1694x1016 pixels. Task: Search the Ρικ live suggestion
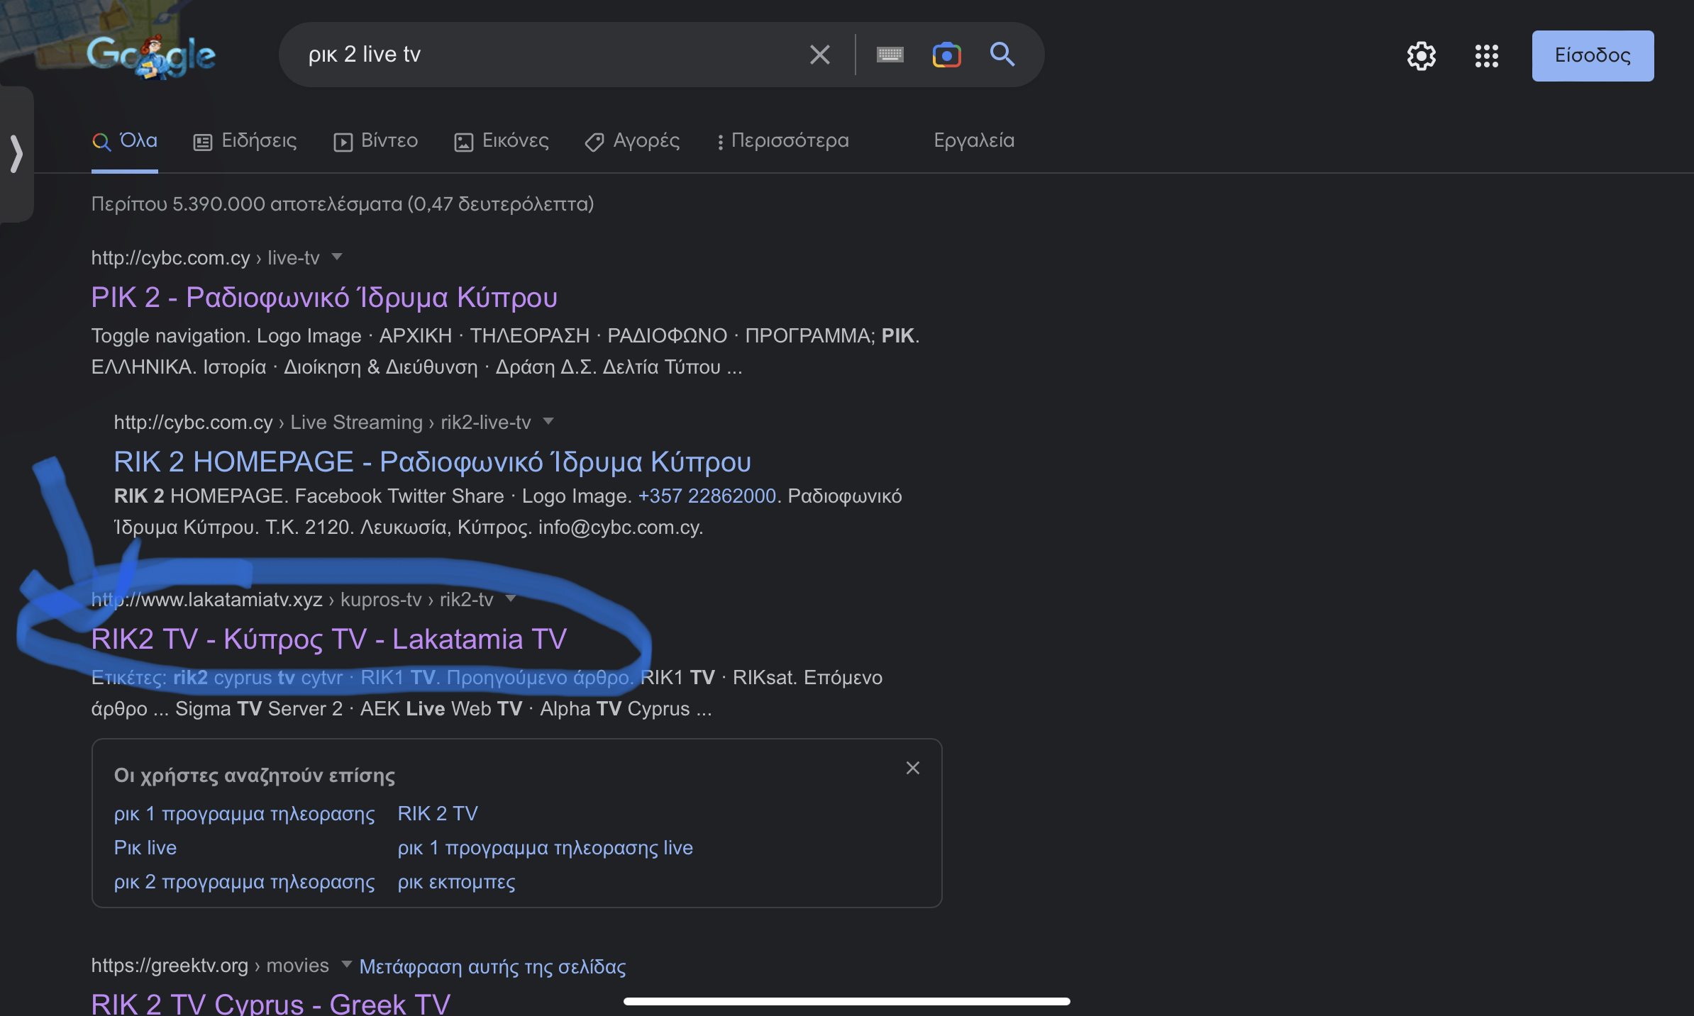pos(145,847)
